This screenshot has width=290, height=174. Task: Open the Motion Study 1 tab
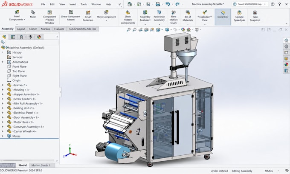pyautogui.click(x=41, y=165)
